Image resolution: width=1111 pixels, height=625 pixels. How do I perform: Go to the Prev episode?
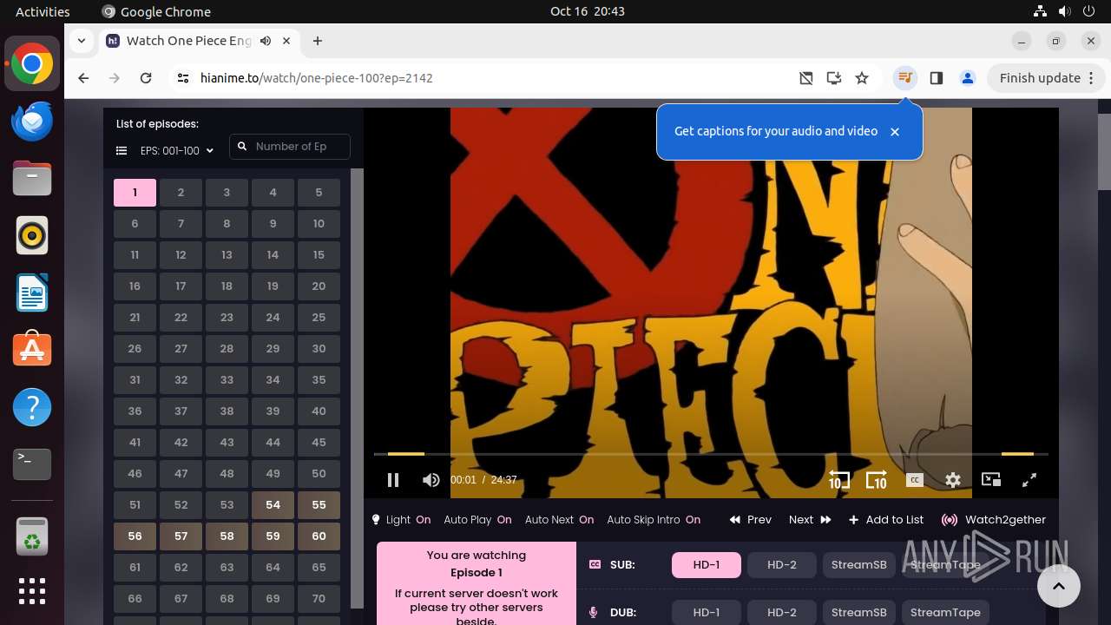[751, 520]
